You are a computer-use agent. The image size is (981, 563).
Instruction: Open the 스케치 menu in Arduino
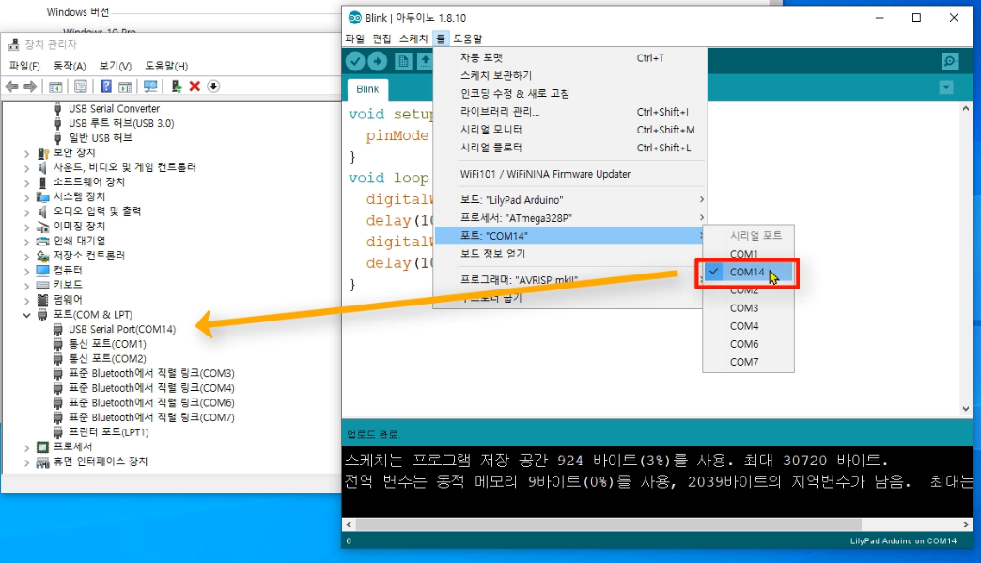pyautogui.click(x=413, y=39)
